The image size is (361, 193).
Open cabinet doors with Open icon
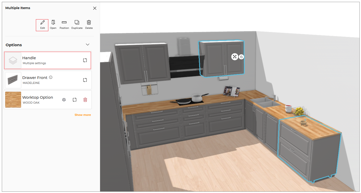[x=53, y=23]
